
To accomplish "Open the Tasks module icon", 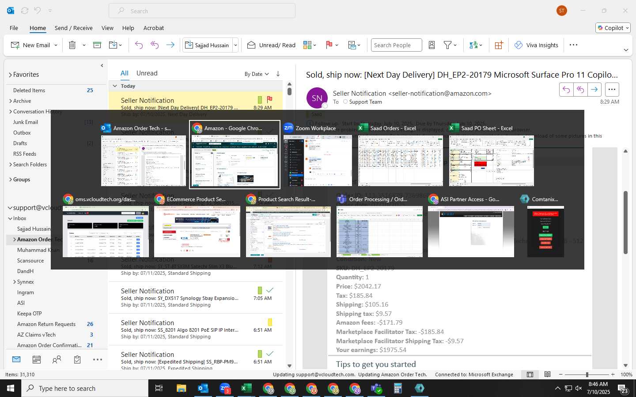I will (77, 360).
